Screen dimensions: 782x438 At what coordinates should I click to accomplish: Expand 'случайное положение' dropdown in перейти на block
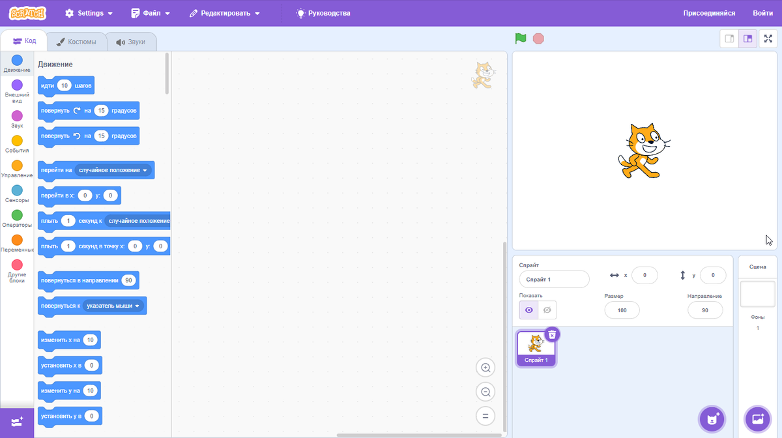[x=113, y=170]
